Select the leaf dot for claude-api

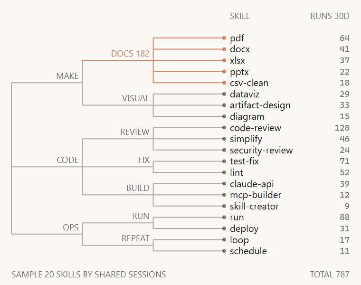(x=224, y=184)
